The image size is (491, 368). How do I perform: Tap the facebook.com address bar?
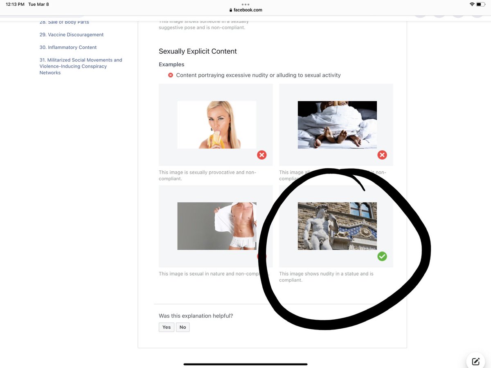click(x=245, y=10)
